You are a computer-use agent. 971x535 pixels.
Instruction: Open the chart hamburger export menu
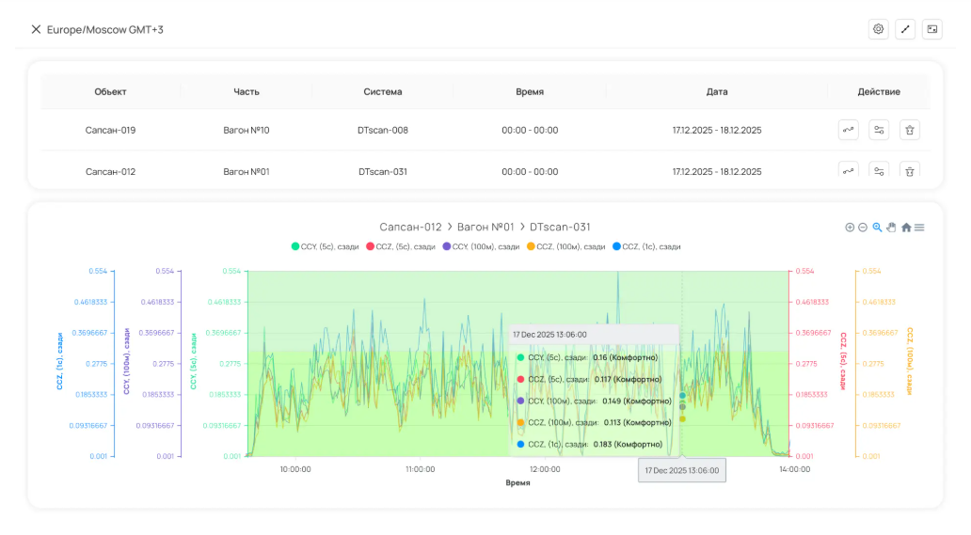919,228
